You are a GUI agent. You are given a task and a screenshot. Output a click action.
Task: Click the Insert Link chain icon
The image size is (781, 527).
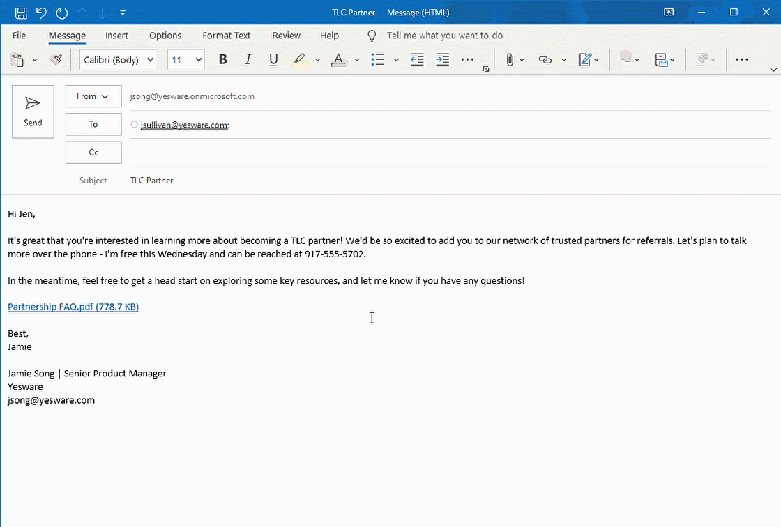point(545,60)
